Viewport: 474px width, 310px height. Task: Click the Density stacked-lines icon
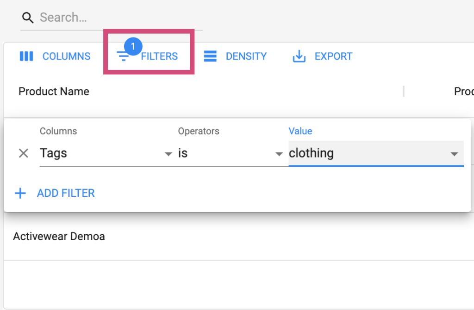(211, 56)
